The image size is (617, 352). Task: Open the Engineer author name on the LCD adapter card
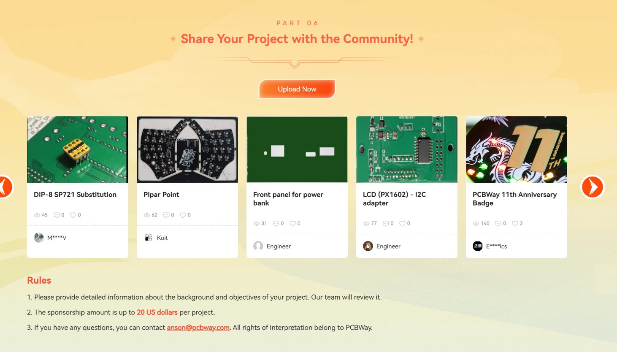(x=388, y=246)
